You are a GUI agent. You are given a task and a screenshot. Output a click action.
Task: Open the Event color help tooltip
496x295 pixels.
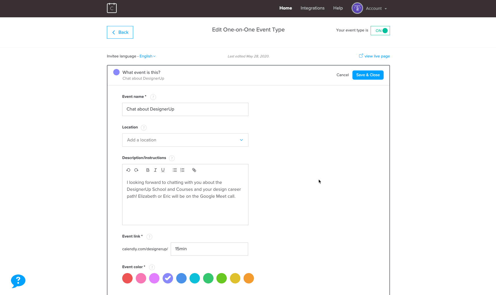152,267
